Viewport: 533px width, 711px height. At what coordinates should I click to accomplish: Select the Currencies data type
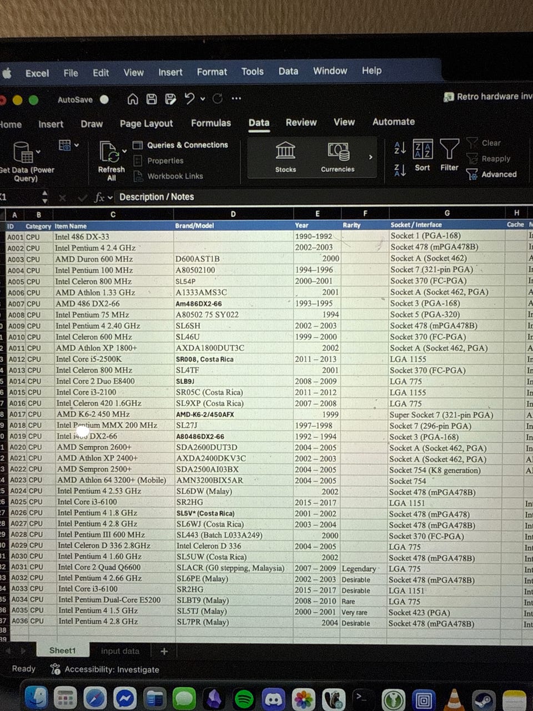[338, 157]
